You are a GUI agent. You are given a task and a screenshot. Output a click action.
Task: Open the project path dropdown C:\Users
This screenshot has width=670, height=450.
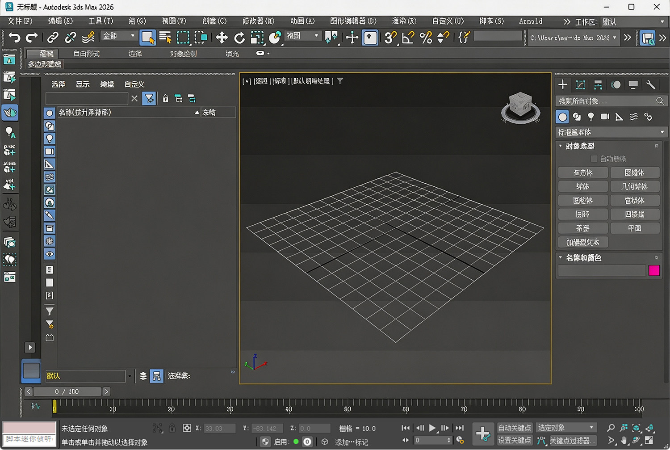[574, 38]
